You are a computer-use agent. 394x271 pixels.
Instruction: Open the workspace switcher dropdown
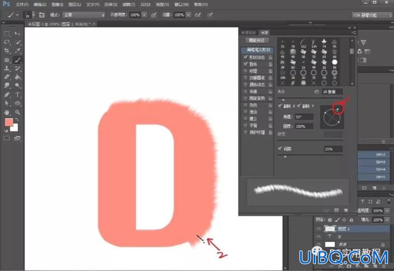coord(372,15)
